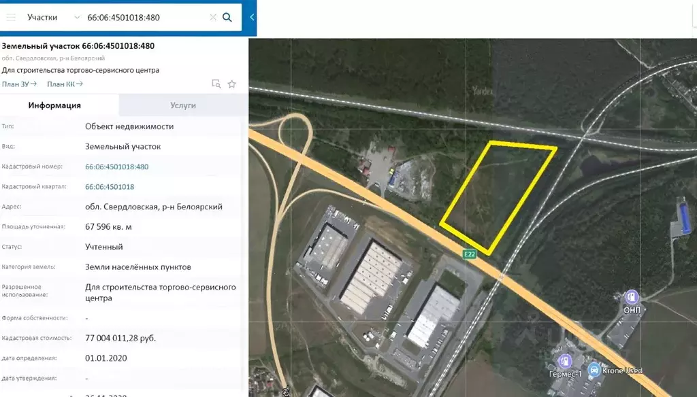Open the План КК link

pos(65,84)
